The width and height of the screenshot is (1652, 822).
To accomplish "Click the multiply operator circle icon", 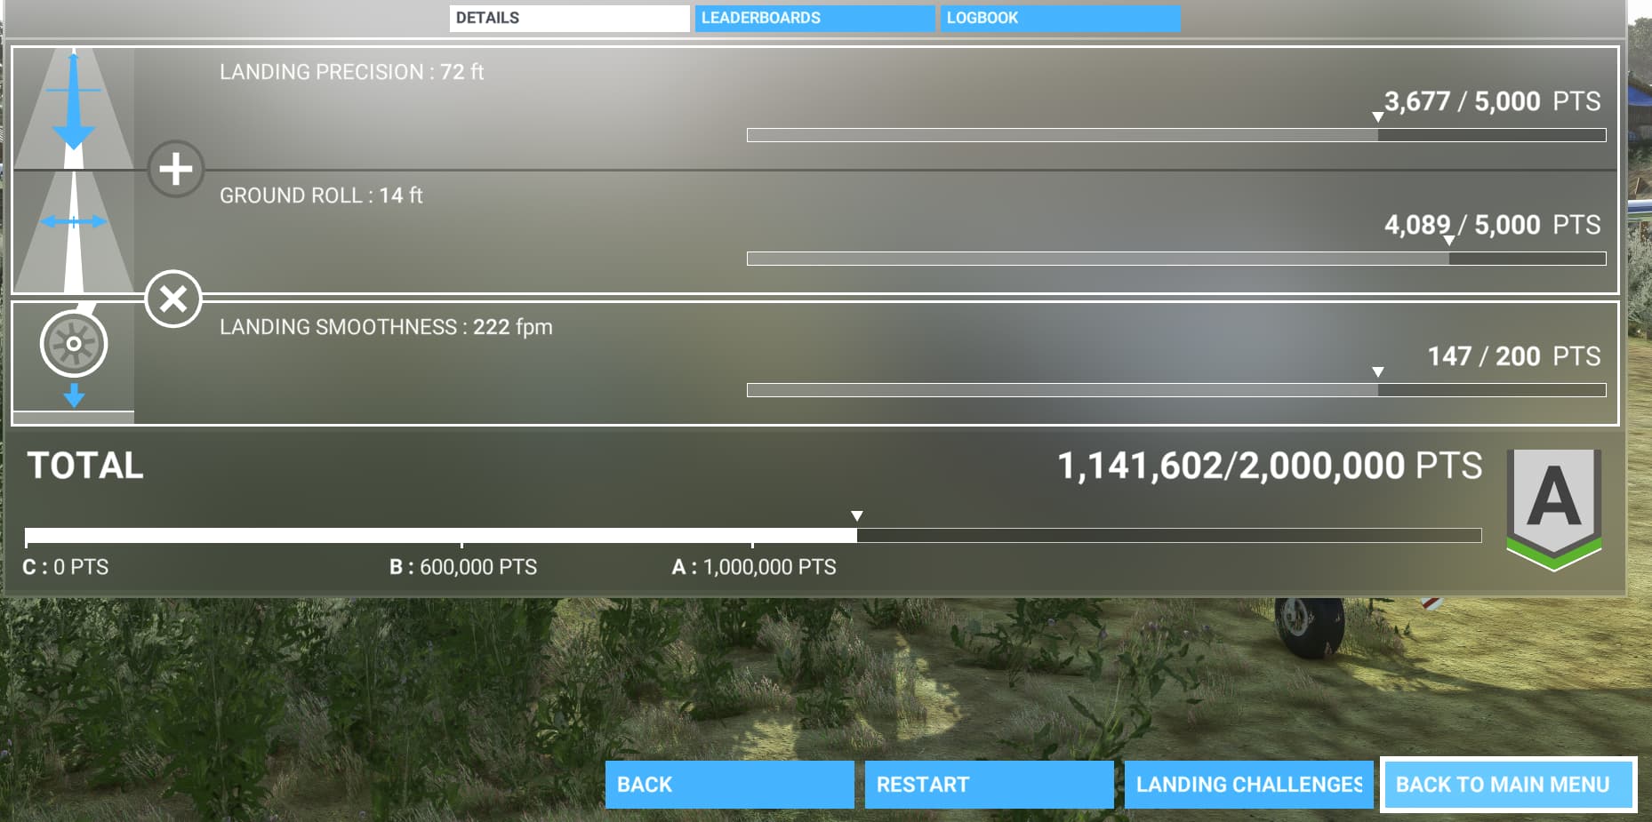I will (x=173, y=299).
